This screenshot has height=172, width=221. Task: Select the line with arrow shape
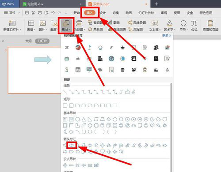[71, 92]
